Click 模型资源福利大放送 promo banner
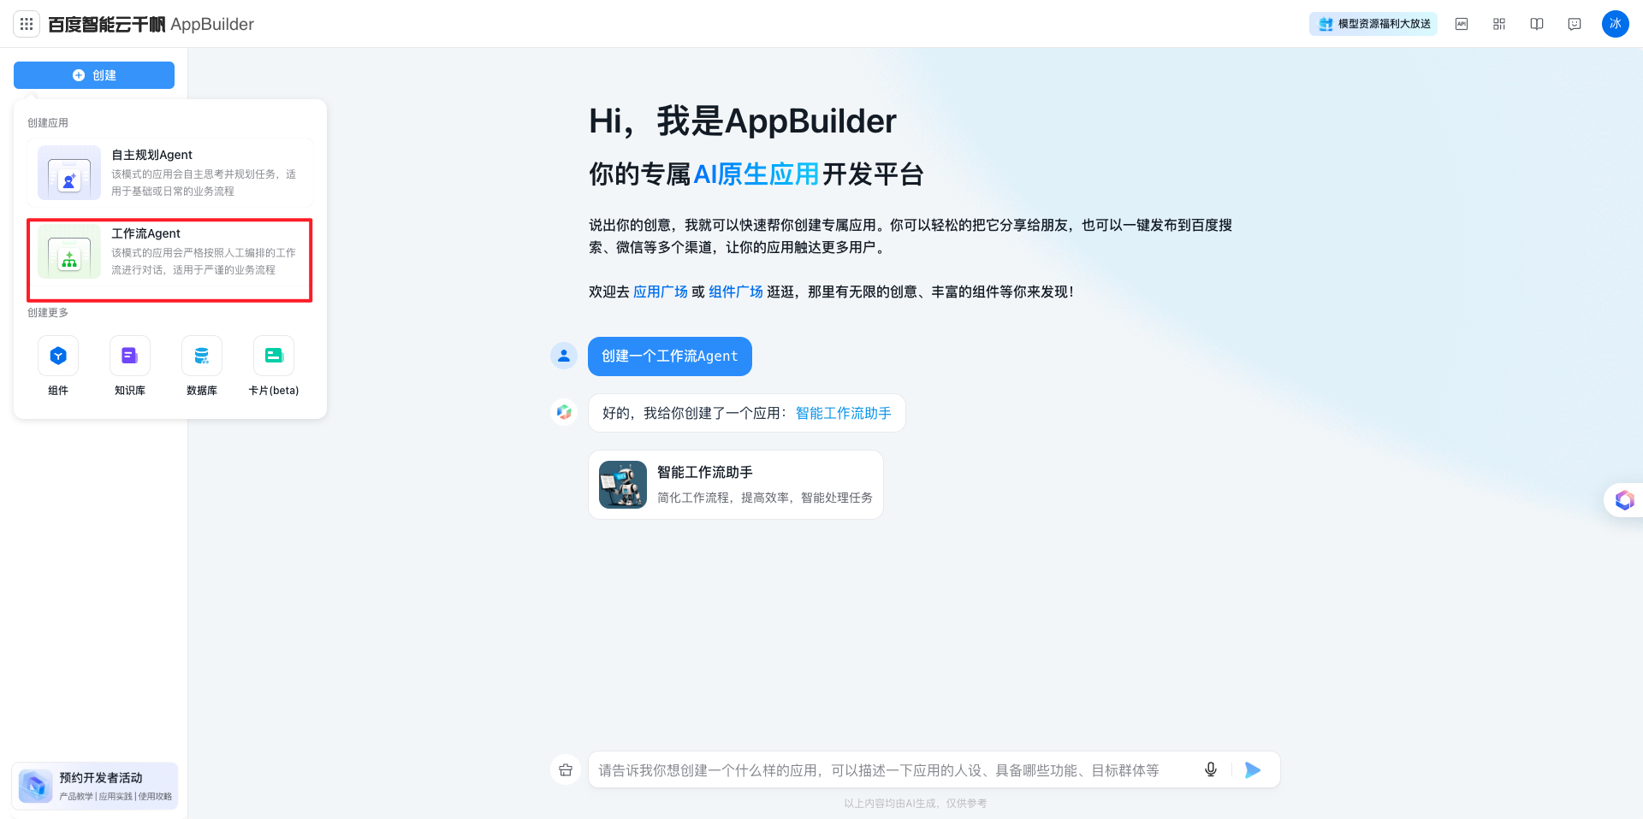The image size is (1643, 819). 1373,24
